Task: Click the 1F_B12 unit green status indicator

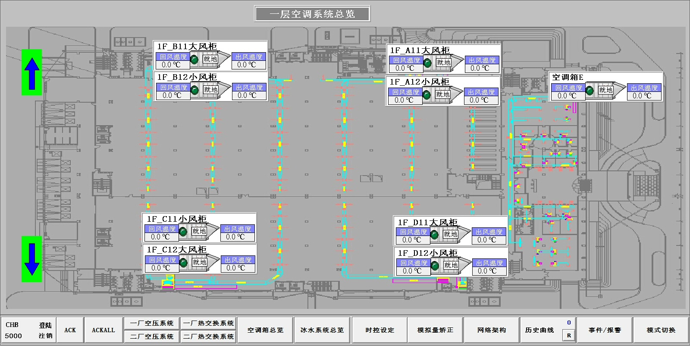Action: click(x=195, y=90)
